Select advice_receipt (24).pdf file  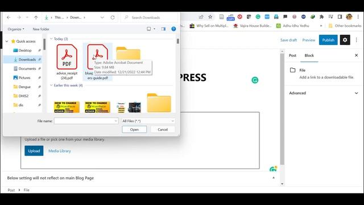(67, 62)
